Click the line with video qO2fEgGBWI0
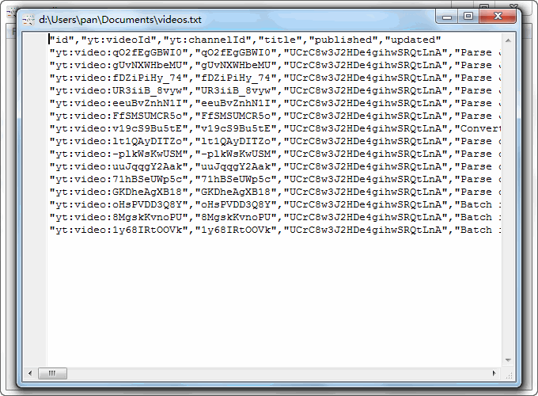 [237, 52]
